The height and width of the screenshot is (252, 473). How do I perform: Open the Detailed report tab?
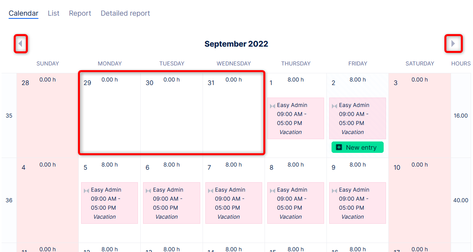[x=125, y=13]
